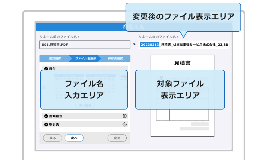The width and height of the screenshot is (263, 160).
Task: Click the リネーム後のファイル名 label
Action: click(159, 37)
